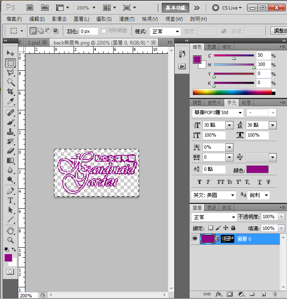Select the Hand tool
Image resolution: width=287 pixels, height=299 pixels.
[x=10, y=230]
